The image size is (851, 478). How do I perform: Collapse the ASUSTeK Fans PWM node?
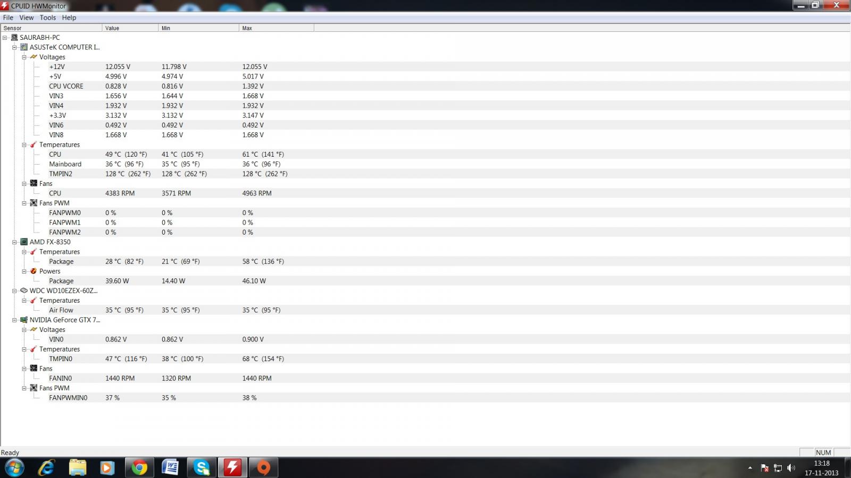click(24, 203)
